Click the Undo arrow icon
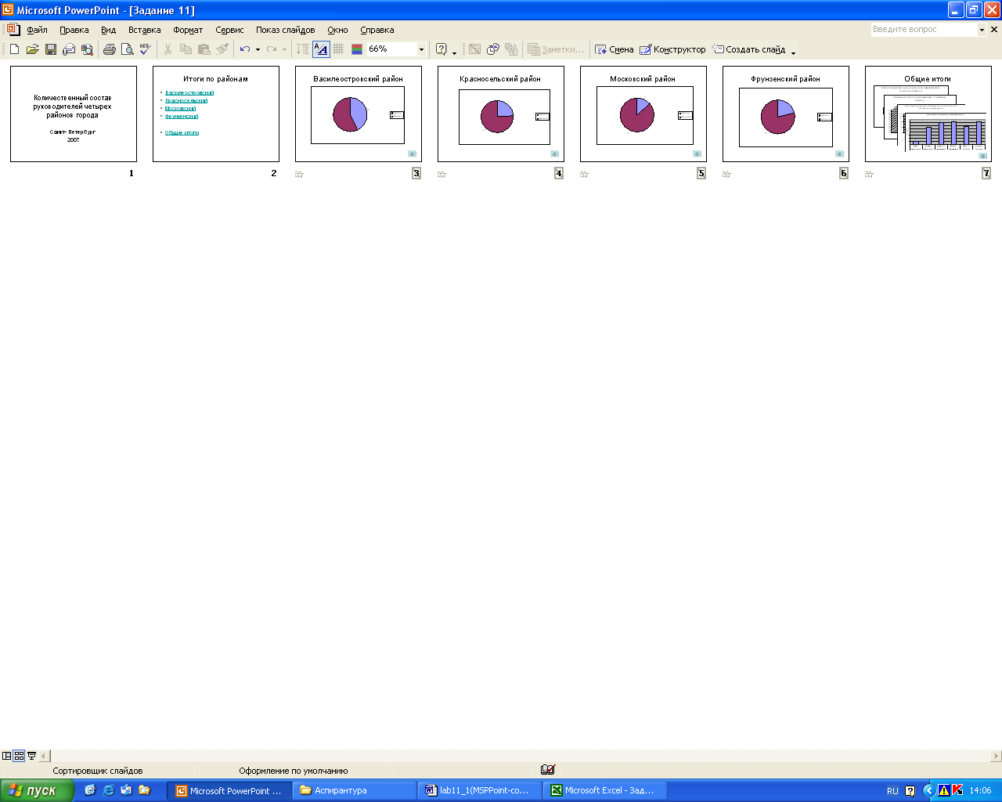The height and width of the screenshot is (802, 1002). tap(244, 49)
